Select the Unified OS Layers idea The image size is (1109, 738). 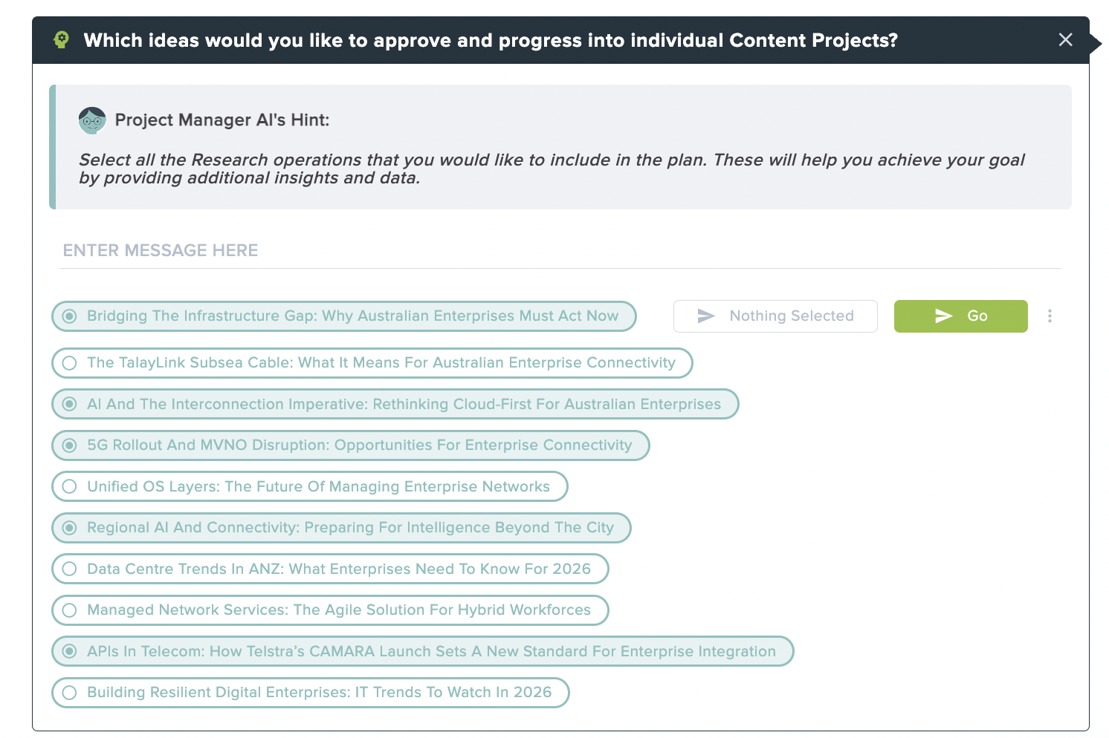coord(69,486)
